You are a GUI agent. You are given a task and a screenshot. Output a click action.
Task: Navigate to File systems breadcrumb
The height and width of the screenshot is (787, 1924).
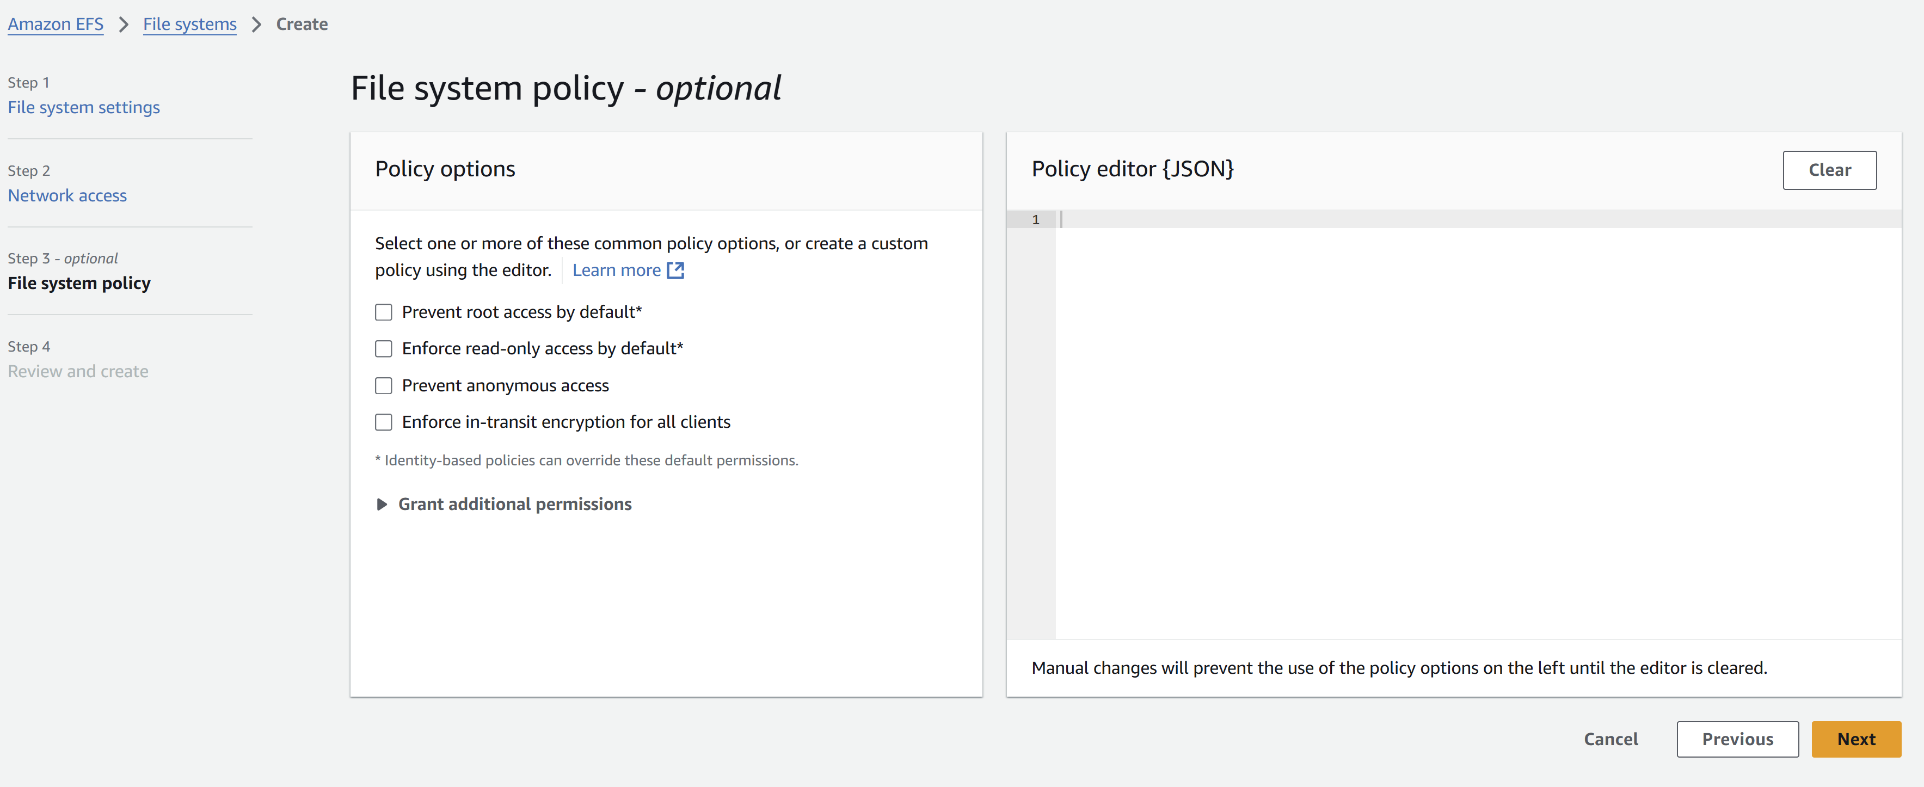pos(190,24)
